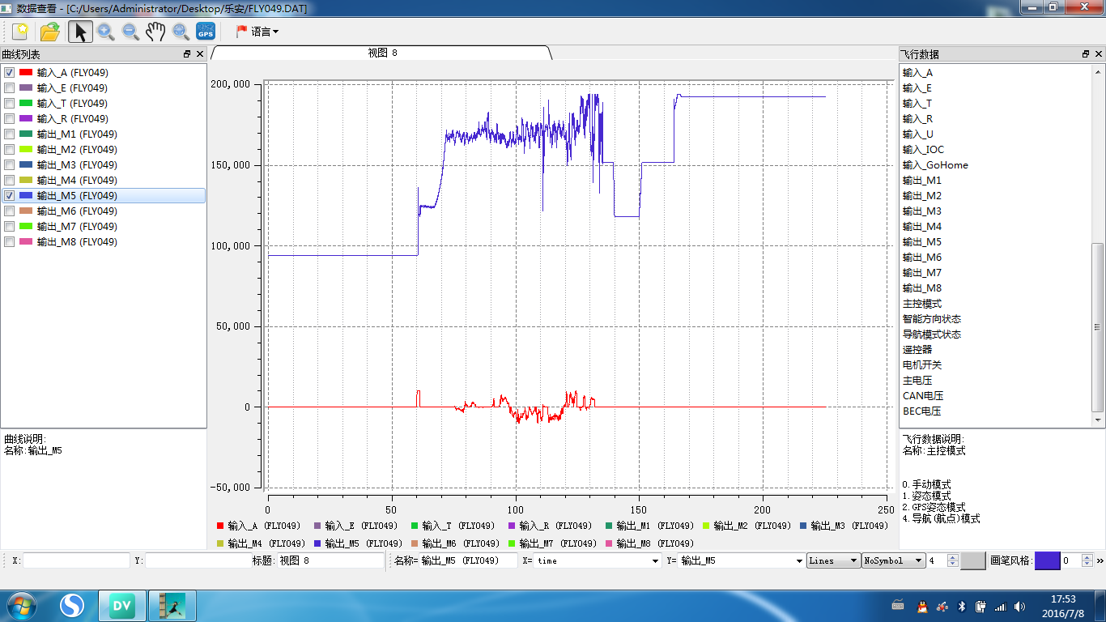
Task: Click the gray swatch beside symbol size
Action: click(x=973, y=560)
